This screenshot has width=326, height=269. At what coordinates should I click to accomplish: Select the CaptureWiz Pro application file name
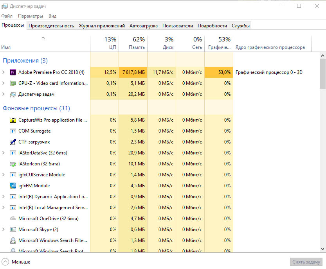point(52,120)
